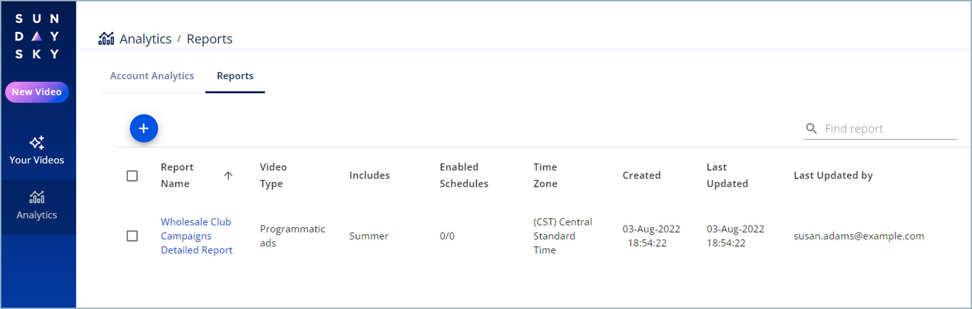
Task: Open Wholesale Club Campaigns Detailed Report link
Action: [196, 236]
